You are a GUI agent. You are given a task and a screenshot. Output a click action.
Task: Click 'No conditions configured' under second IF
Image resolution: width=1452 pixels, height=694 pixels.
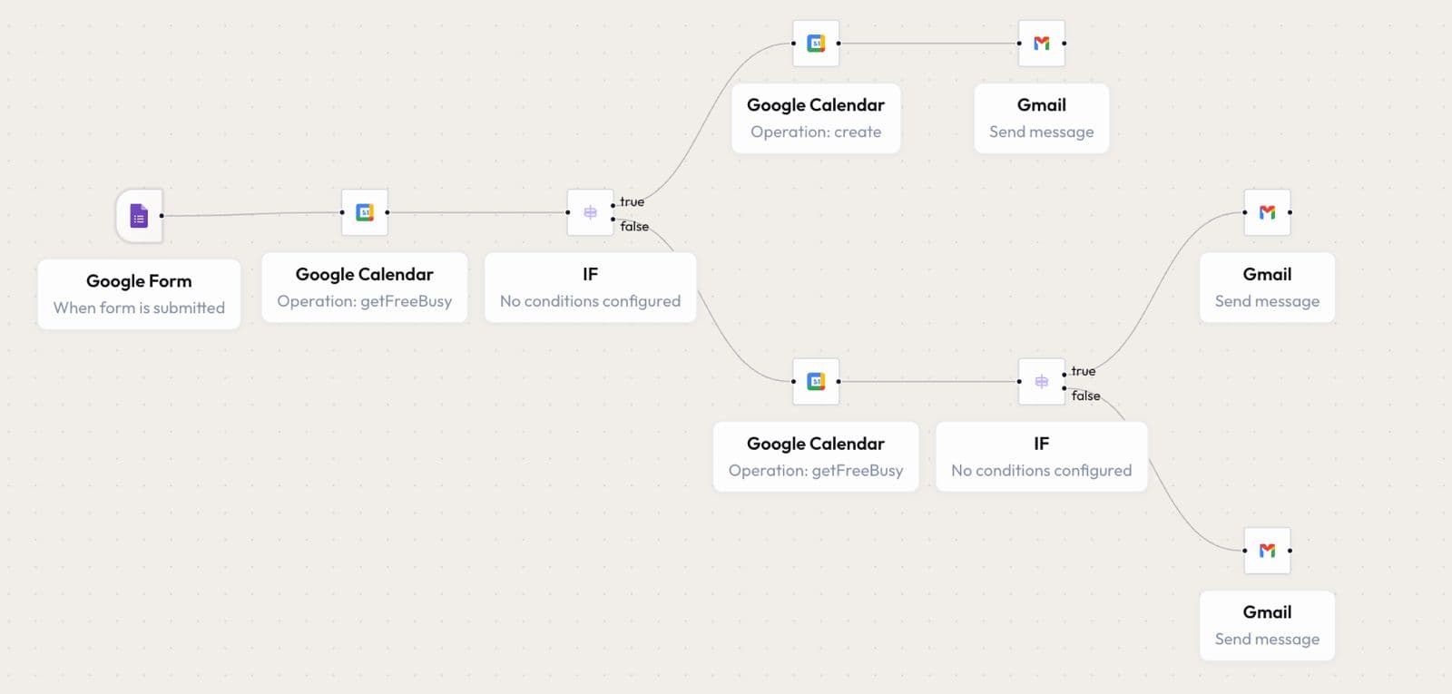click(x=1042, y=470)
